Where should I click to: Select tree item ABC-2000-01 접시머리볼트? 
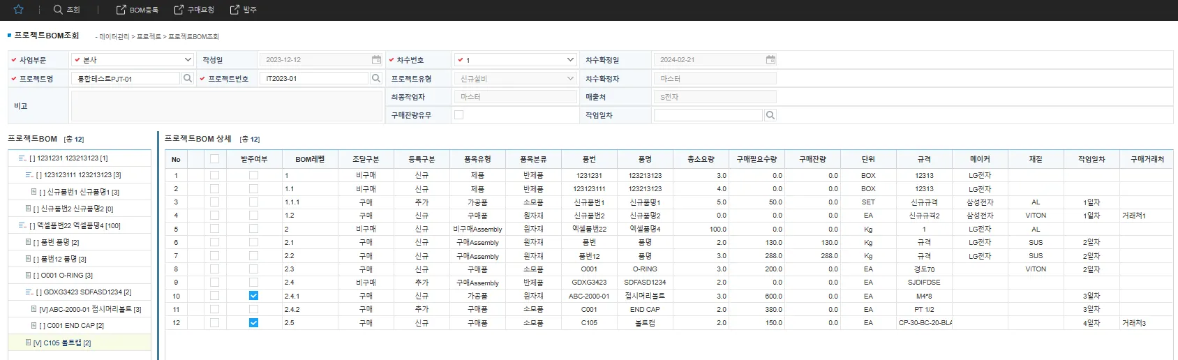point(90,309)
